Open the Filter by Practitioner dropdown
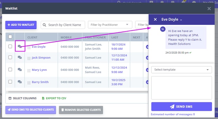 point(110,25)
